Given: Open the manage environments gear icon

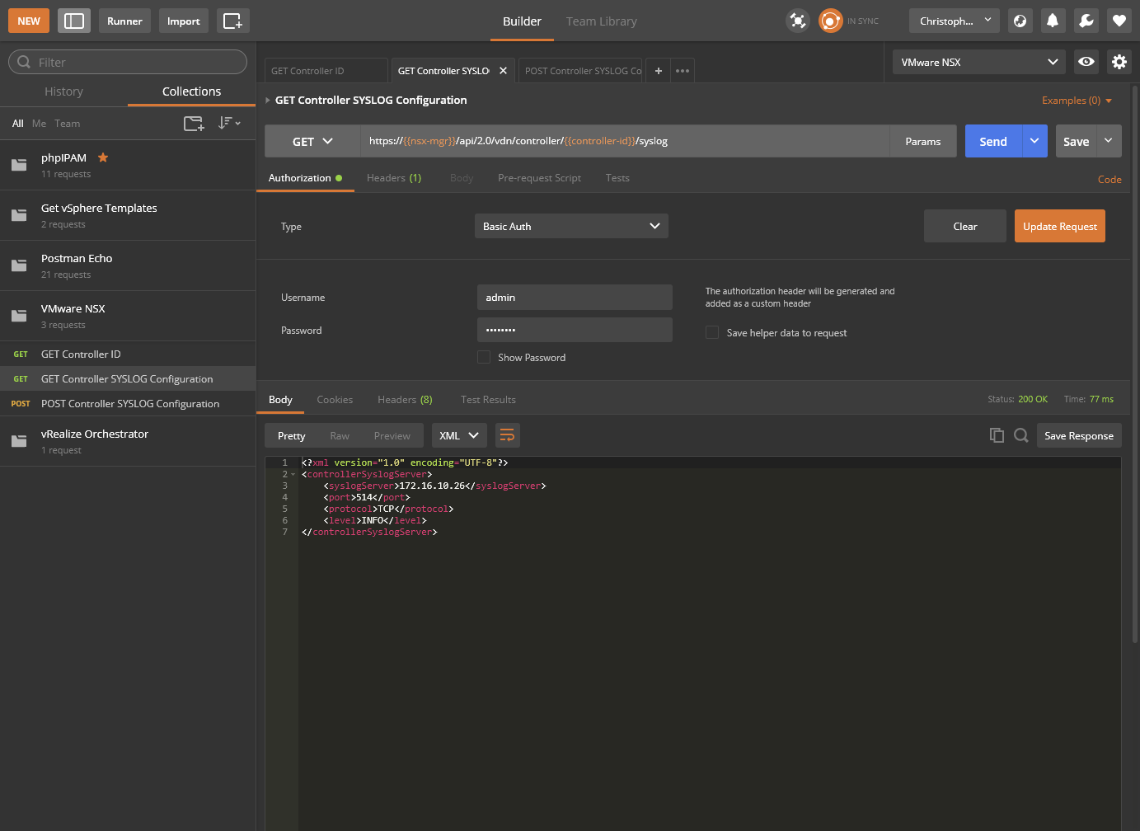Looking at the screenshot, I should pyautogui.click(x=1119, y=62).
